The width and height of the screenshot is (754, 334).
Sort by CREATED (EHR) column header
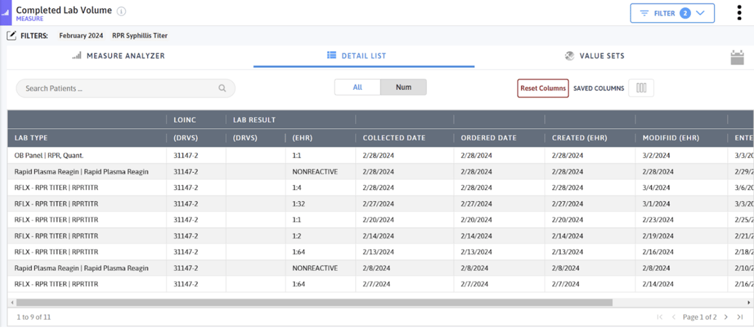(x=579, y=138)
